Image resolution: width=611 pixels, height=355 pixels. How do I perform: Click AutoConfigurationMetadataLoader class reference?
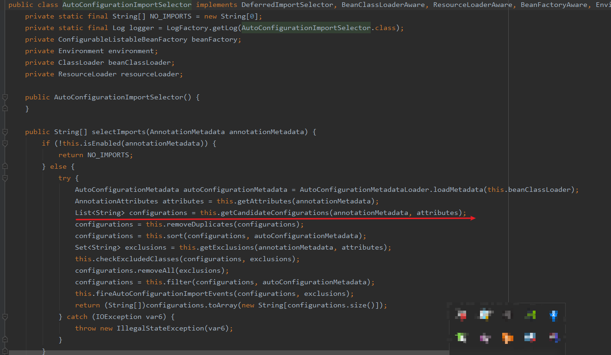[364, 190]
